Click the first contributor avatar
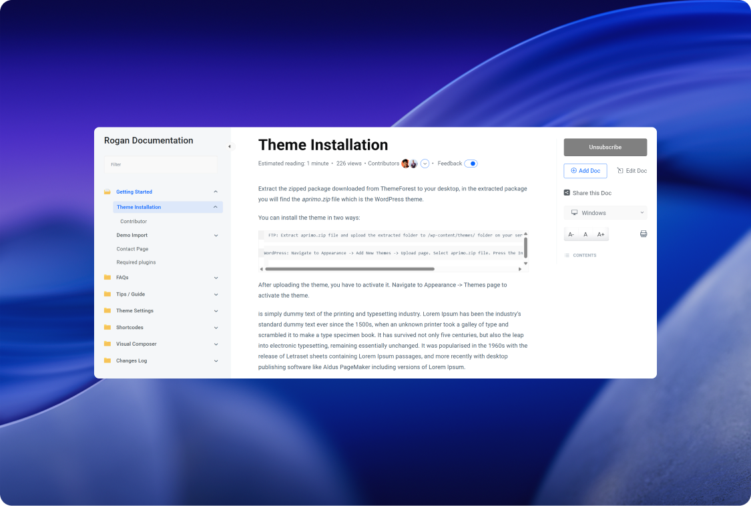Image resolution: width=751 pixels, height=506 pixels. click(x=405, y=164)
